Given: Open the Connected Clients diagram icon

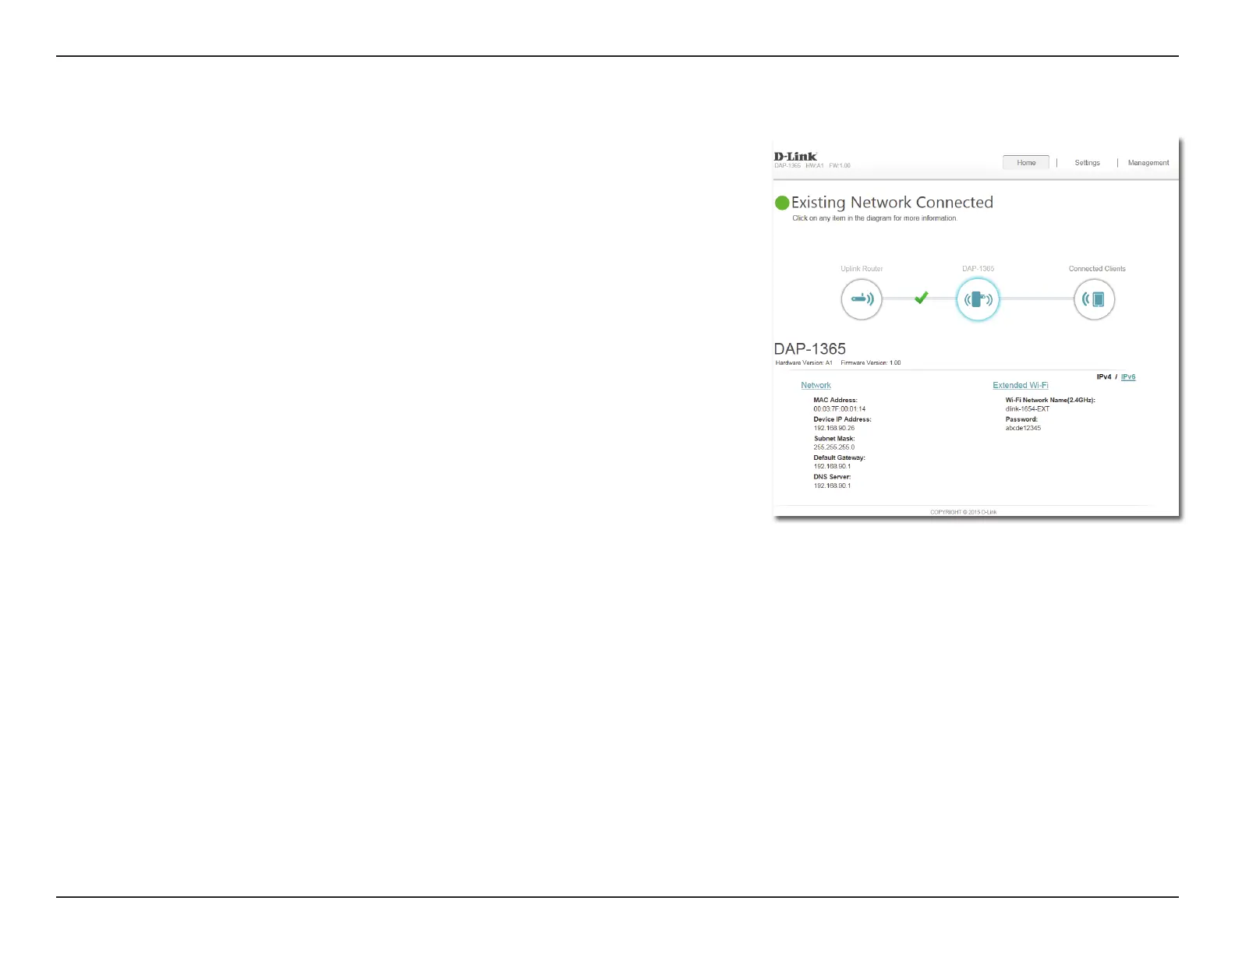Looking at the screenshot, I should point(1095,299).
